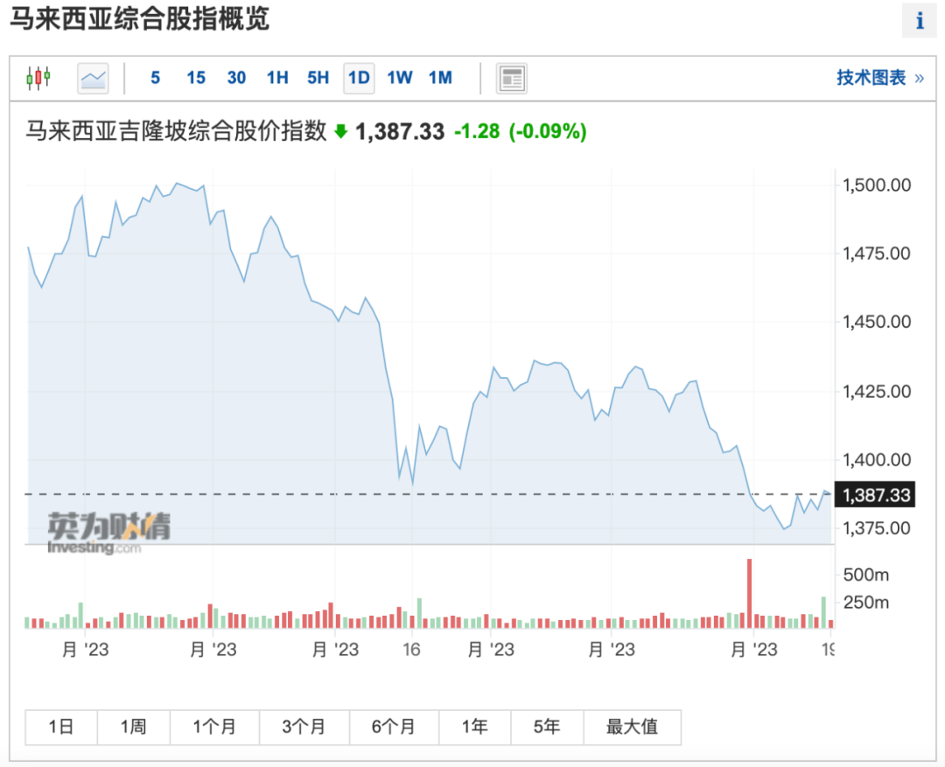Choose the 30-minute interval
The height and width of the screenshot is (767, 945).
(x=236, y=78)
